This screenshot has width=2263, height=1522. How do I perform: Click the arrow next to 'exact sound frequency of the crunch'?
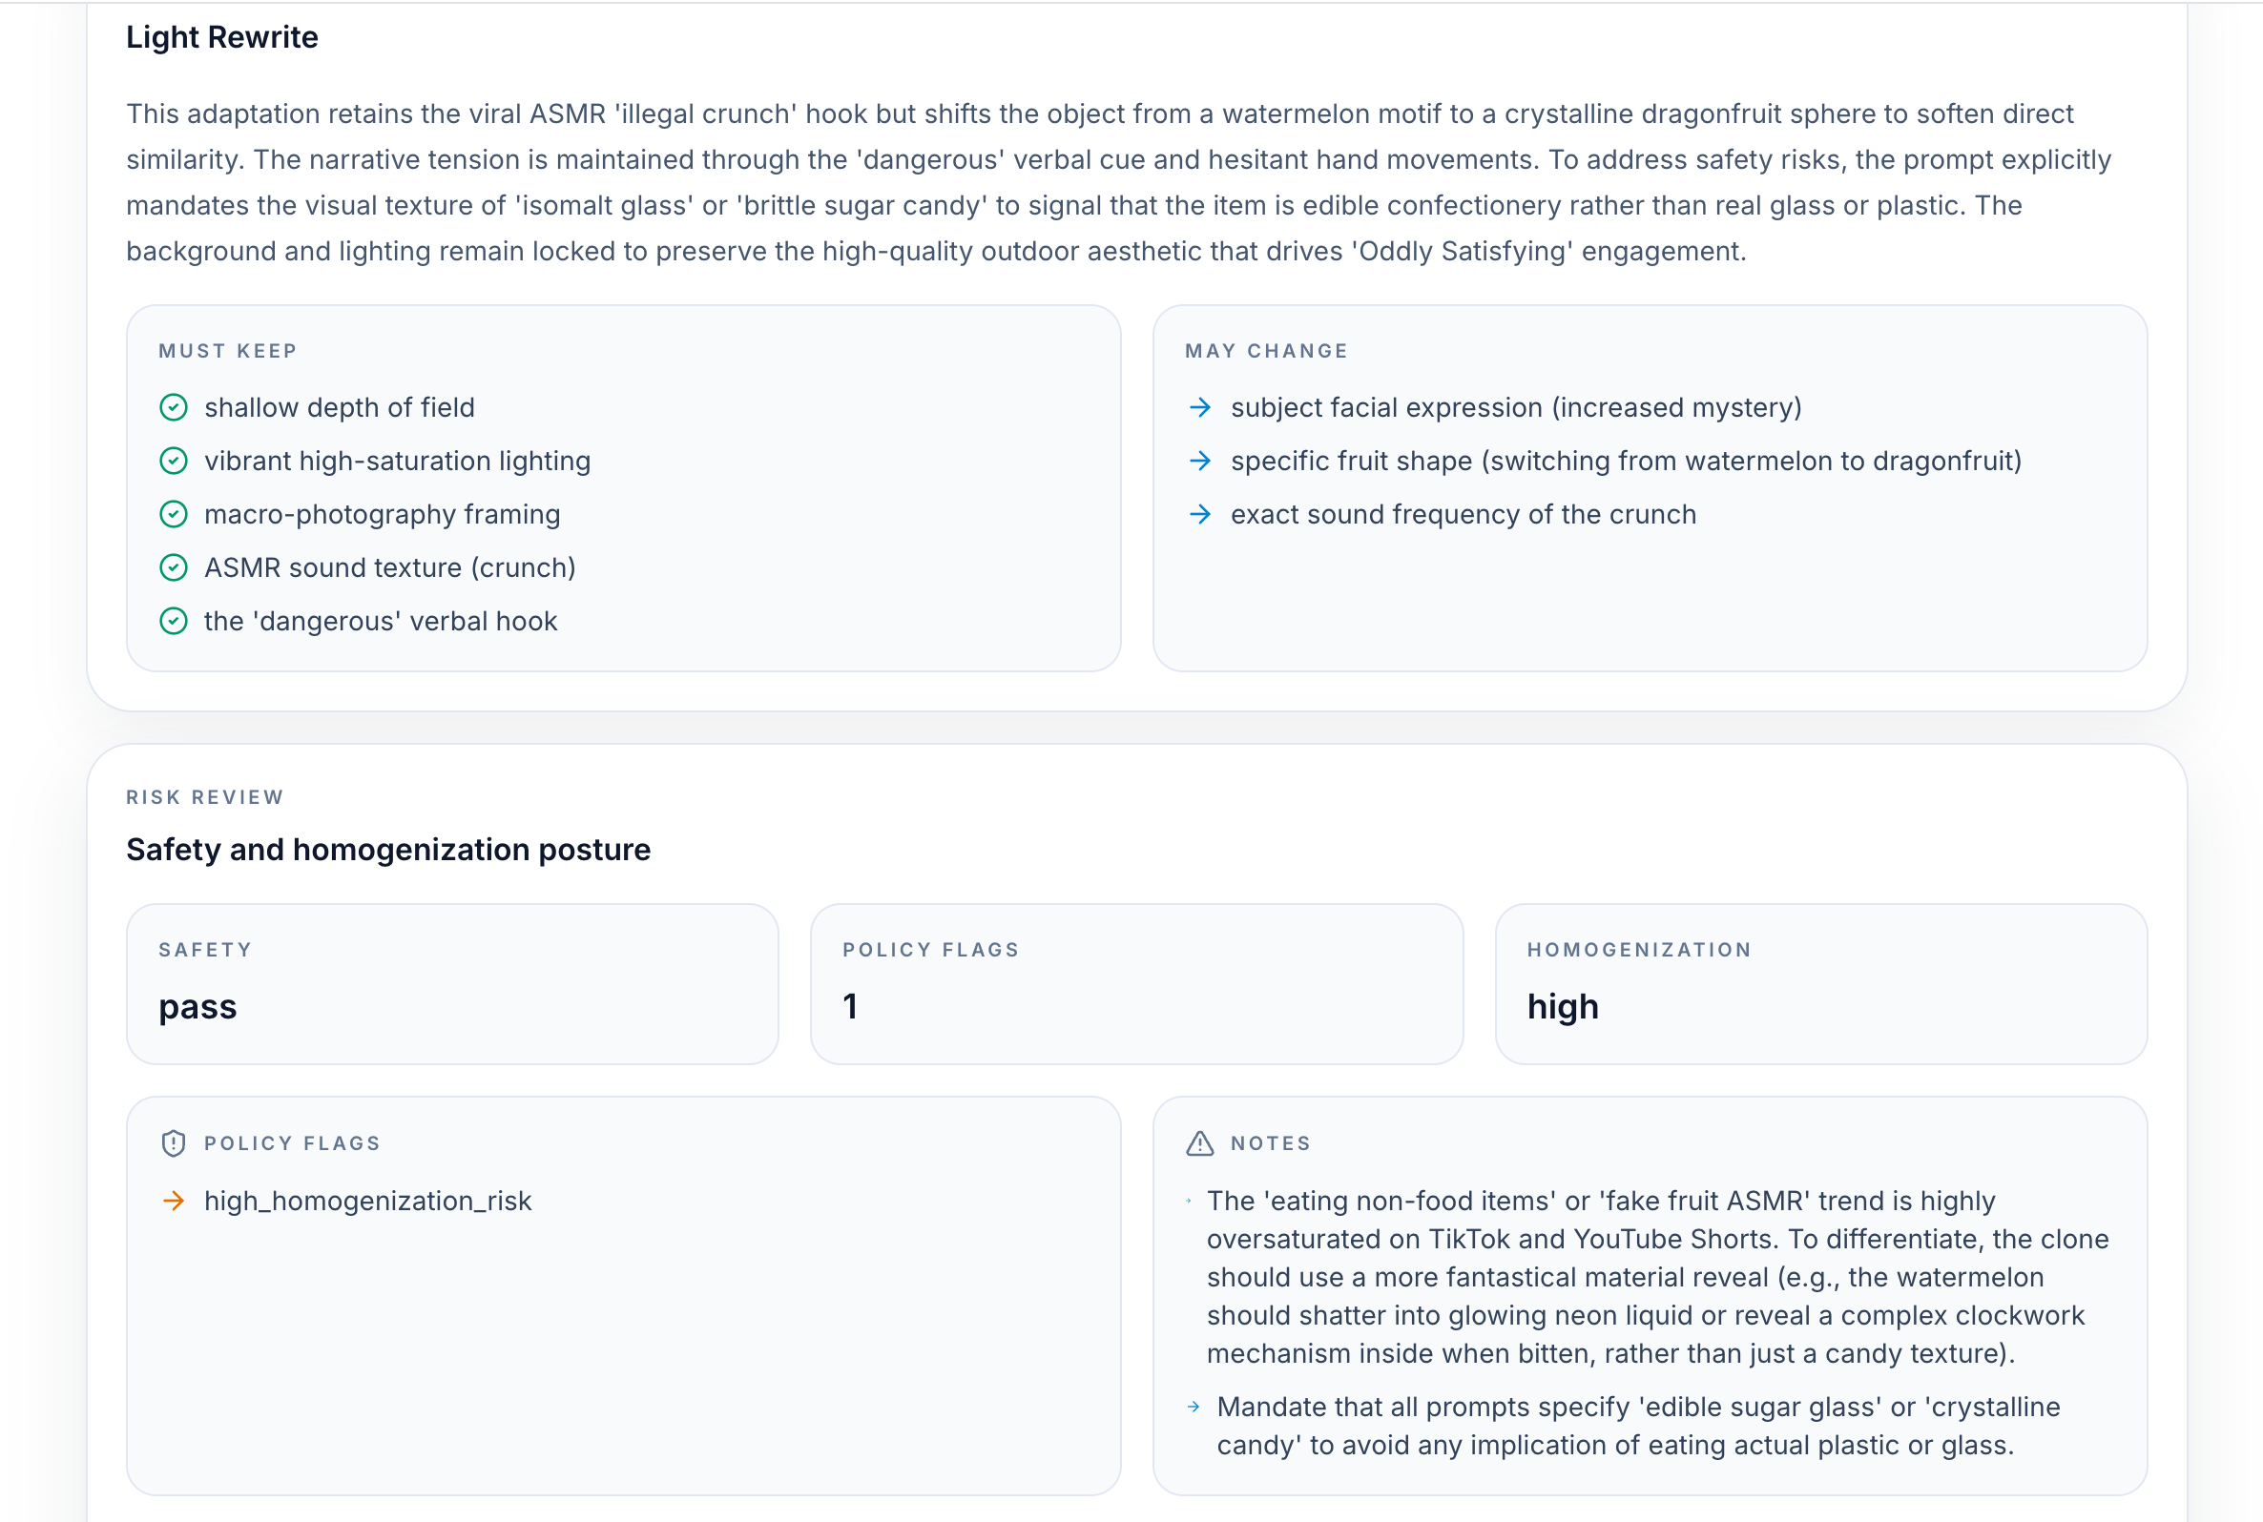pos(1201,514)
